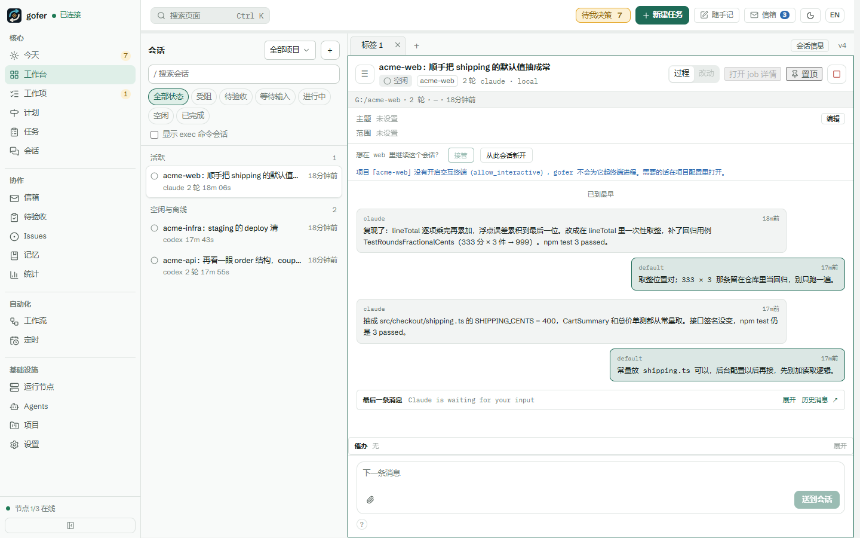860x538 pixels.
Task: Enable 显示 exec 命令会话 checkbox
Action: [154, 134]
